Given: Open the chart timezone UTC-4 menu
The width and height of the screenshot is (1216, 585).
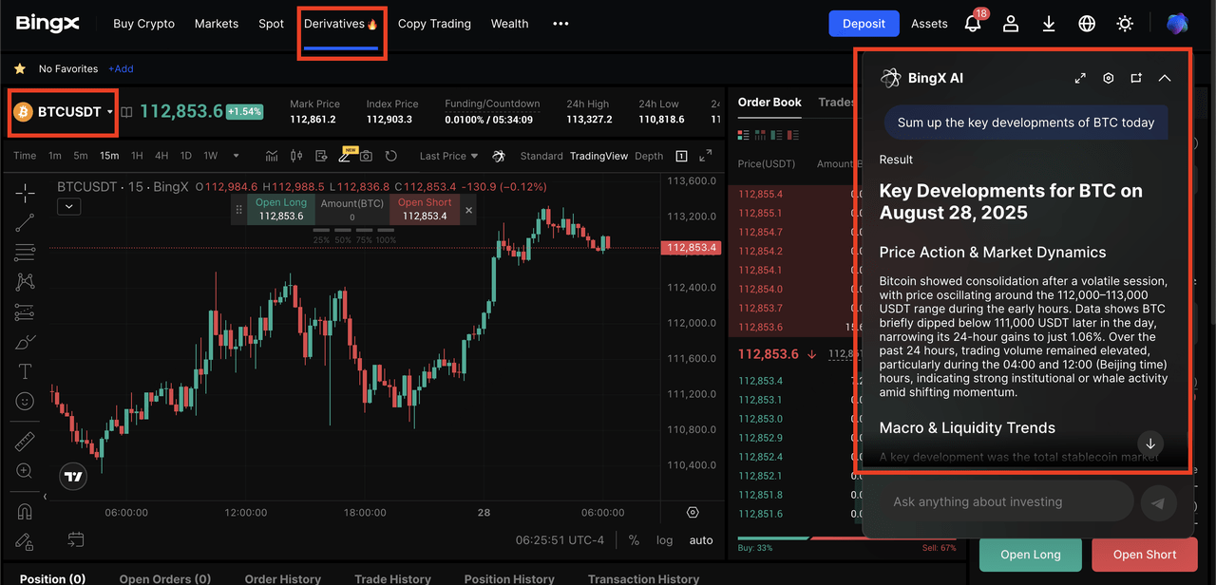Looking at the screenshot, I should pyautogui.click(x=560, y=539).
